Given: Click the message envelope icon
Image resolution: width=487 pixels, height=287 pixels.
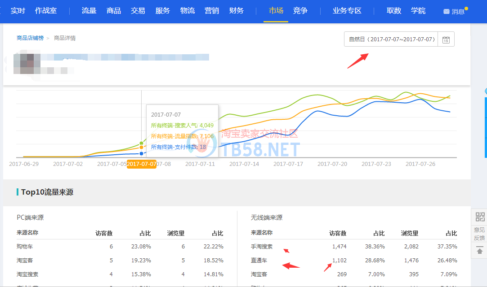Looking at the screenshot, I should [446, 12].
